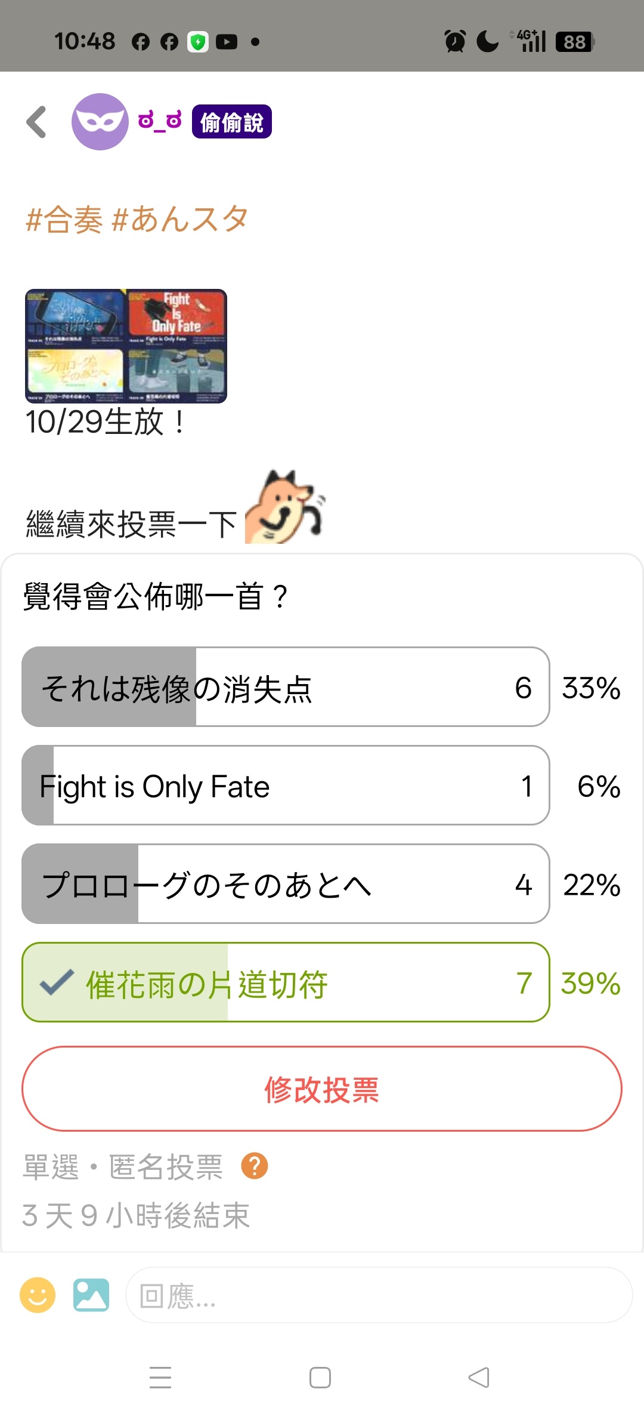Image resolution: width=644 pixels, height=1417 pixels.
Task: Select poll option Fight is Only Fate
Action: click(x=285, y=785)
